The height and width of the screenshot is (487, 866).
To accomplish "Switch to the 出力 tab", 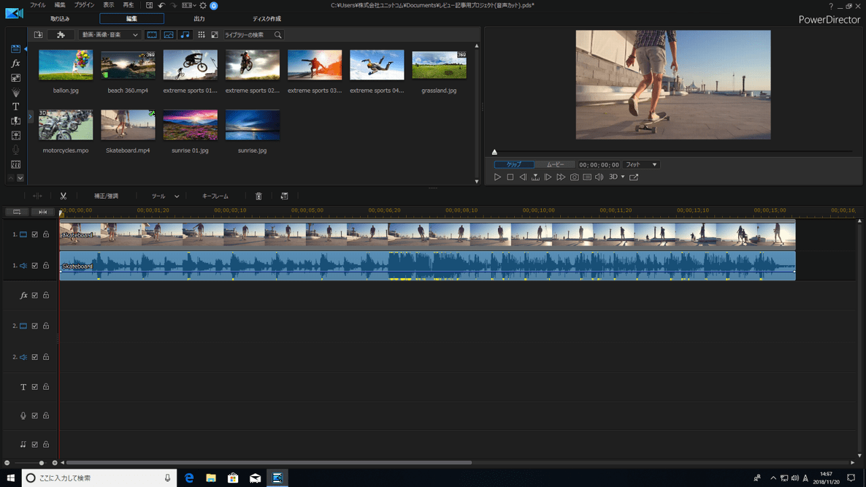I will pyautogui.click(x=199, y=19).
